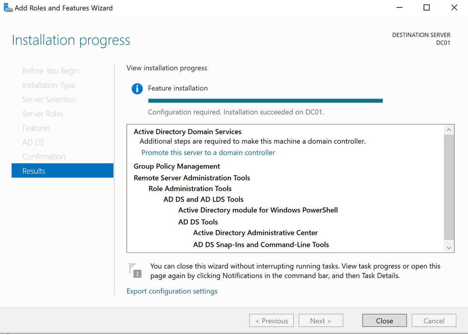Click the blue information icon
The height and width of the screenshot is (335, 468).
pyautogui.click(x=137, y=89)
